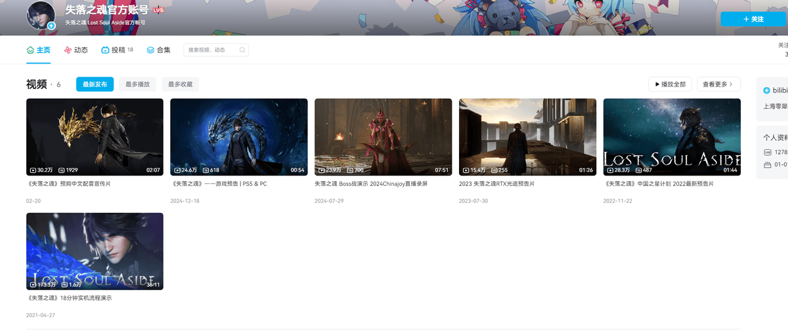Open the RTX光追预告片 thumbnail
788x336 pixels.
tap(527, 137)
